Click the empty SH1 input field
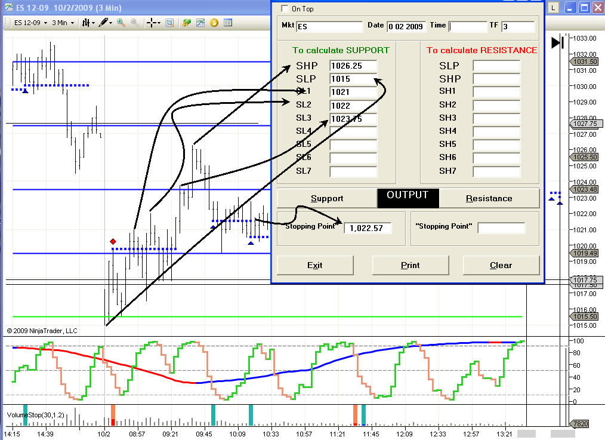The width and height of the screenshot is (605, 440). tap(496, 92)
